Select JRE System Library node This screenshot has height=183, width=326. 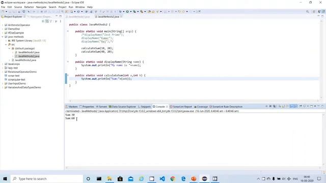pyautogui.click(x=27, y=41)
